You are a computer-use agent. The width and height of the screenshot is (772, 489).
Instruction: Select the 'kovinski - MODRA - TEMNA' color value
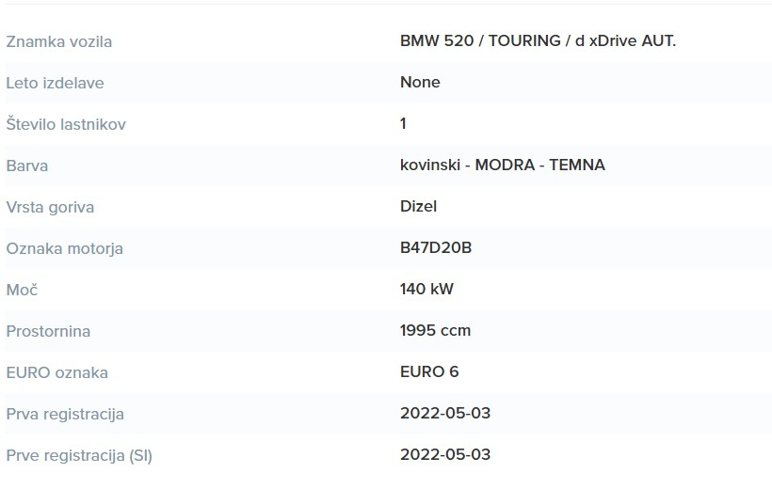click(502, 165)
